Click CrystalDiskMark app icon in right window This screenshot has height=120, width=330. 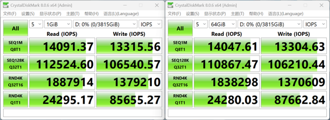(171, 5)
